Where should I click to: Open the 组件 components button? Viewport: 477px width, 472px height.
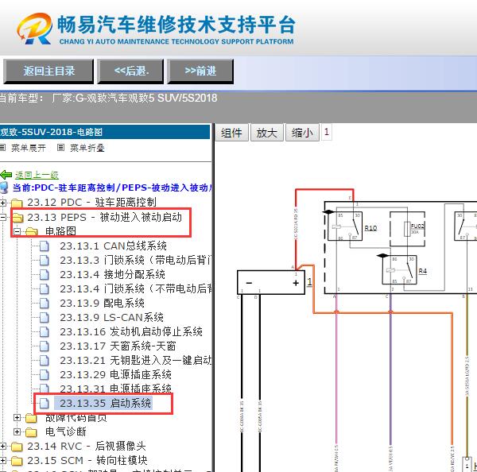tap(231, 133)
